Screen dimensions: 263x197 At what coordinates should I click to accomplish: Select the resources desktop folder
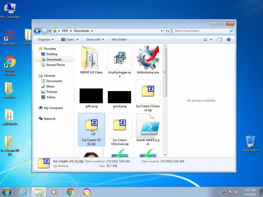(10, 90)
